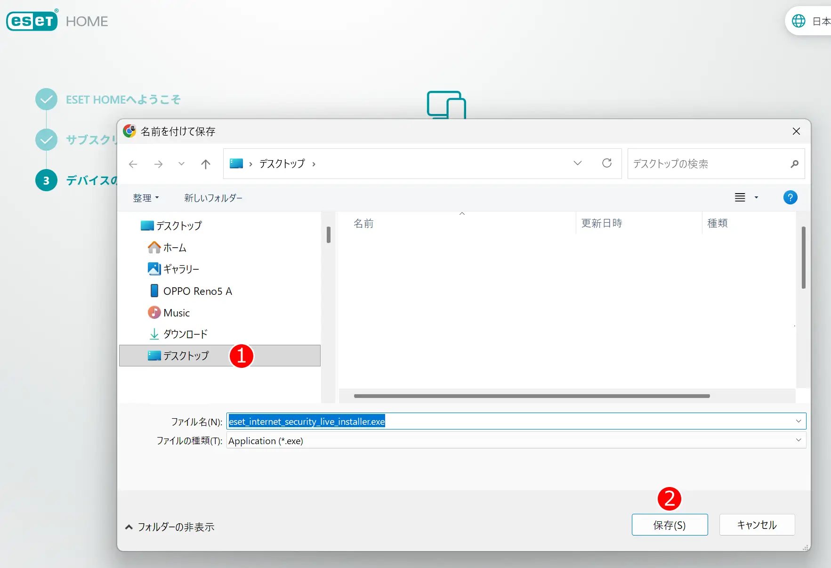Select OPPO Reno5 A device
831x568 pixels.
coord(190,291)
